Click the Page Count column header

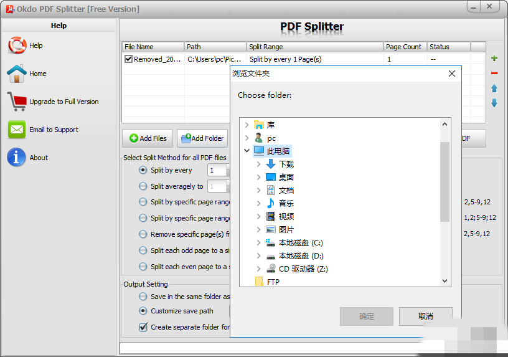[405, 47]
